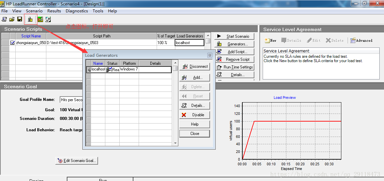Open the Diagnostics menu
This screenshot has width=384, height=181.
[77, 11]
